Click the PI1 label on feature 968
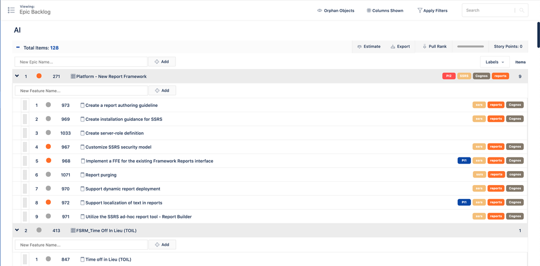The width and height of the screenshot is (540, 266). click(x=464, y=160)
